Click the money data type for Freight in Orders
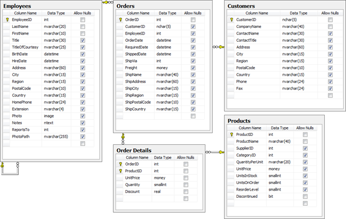346x219 pixels. pyautogui.click(x=162, y=68)
